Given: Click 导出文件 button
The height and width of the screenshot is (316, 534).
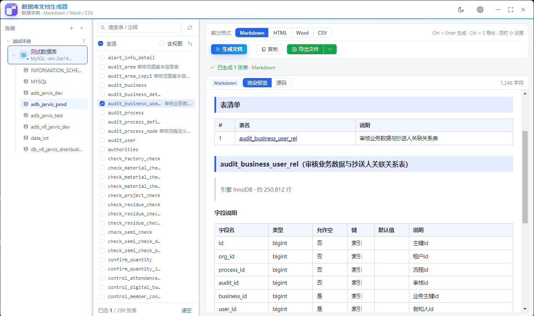Looking at the screenshot, I should pyautogui.click(x=305, y=49).
